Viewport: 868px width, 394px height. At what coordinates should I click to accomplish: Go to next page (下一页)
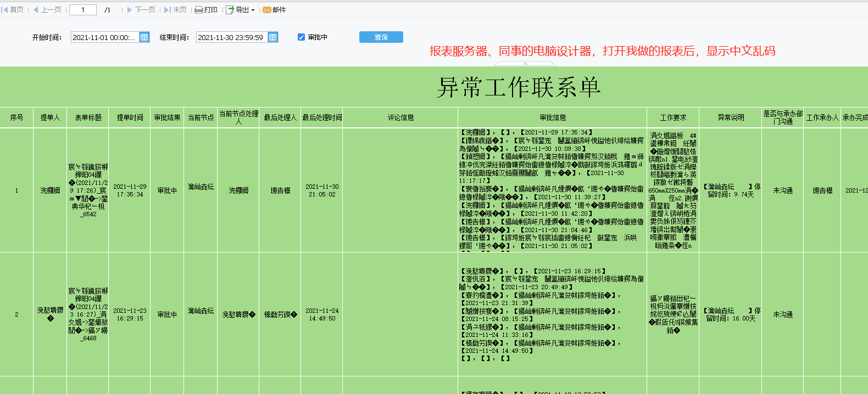click(141, 10)
